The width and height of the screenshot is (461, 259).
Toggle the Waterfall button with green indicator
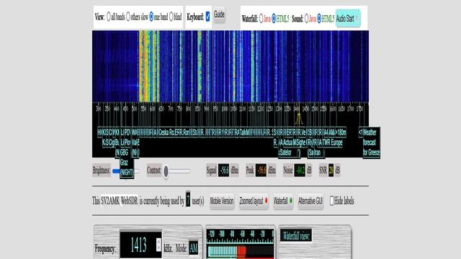point(283,201)
